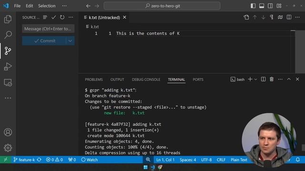
Task: Navigate forward with the right arrow
Action: (x=97, y=6)
